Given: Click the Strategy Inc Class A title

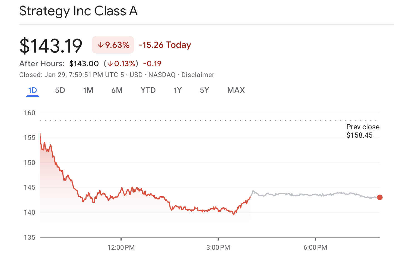Looking at the screenshot, I should (x=78, y=11).
